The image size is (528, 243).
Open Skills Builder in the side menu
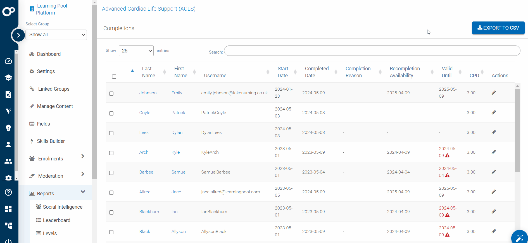pyautogui.click(x=51, y=141)
